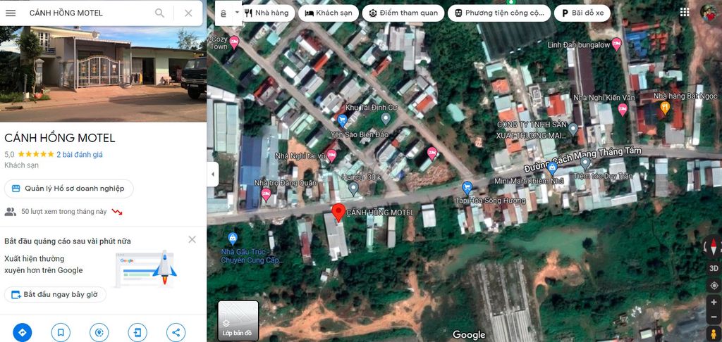Click the nearby search icon
This screenshot has height=342, width=722.
99,332
